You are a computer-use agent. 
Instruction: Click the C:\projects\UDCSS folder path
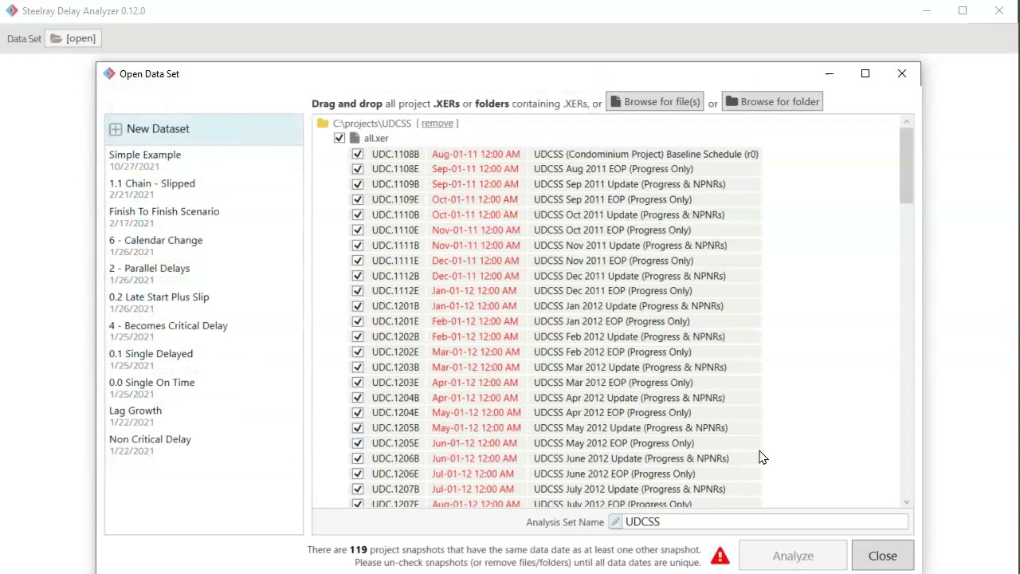[372, 124]
